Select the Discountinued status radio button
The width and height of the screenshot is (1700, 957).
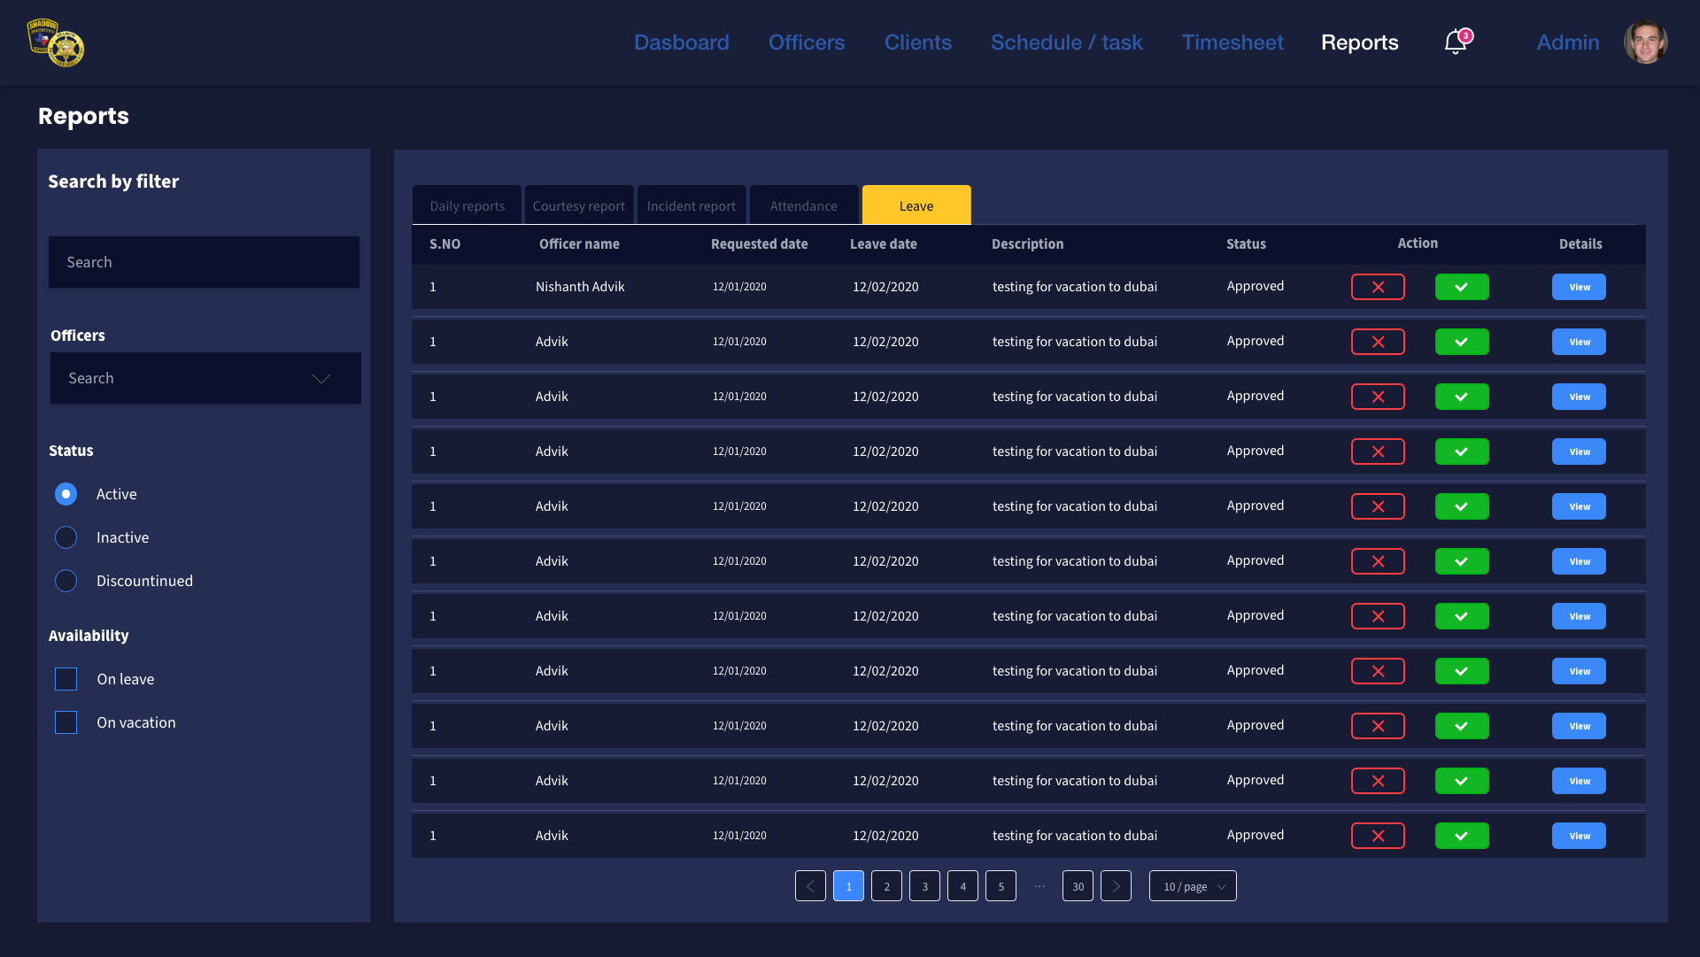(66, 581)
